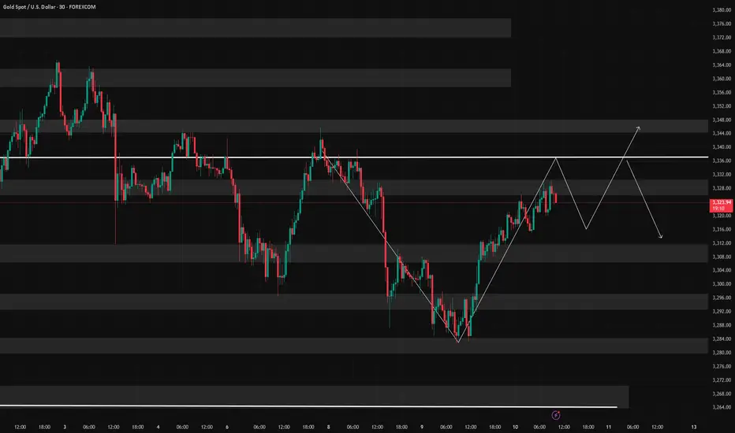The height and width of the screenshot is (433, 735).
Task: Click date label 9 on time axis
Action: point(422,427)
